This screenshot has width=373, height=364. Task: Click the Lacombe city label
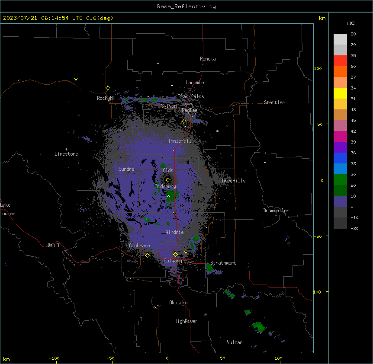[x=195, y=83]
